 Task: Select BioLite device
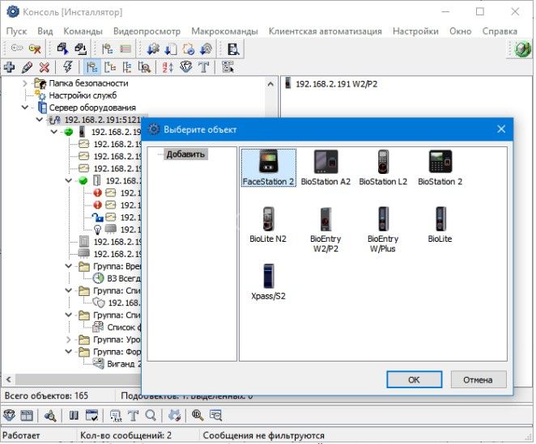coord(440,225)
